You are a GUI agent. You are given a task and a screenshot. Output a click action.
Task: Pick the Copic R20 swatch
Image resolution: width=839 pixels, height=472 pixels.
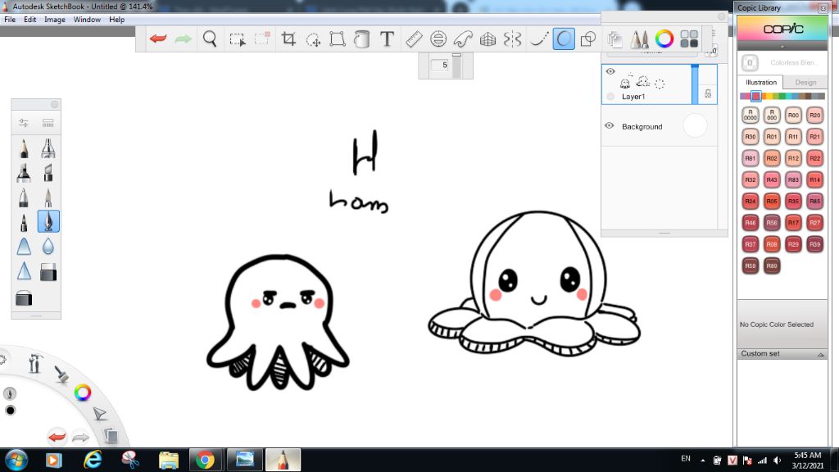(x=814, y=115)
